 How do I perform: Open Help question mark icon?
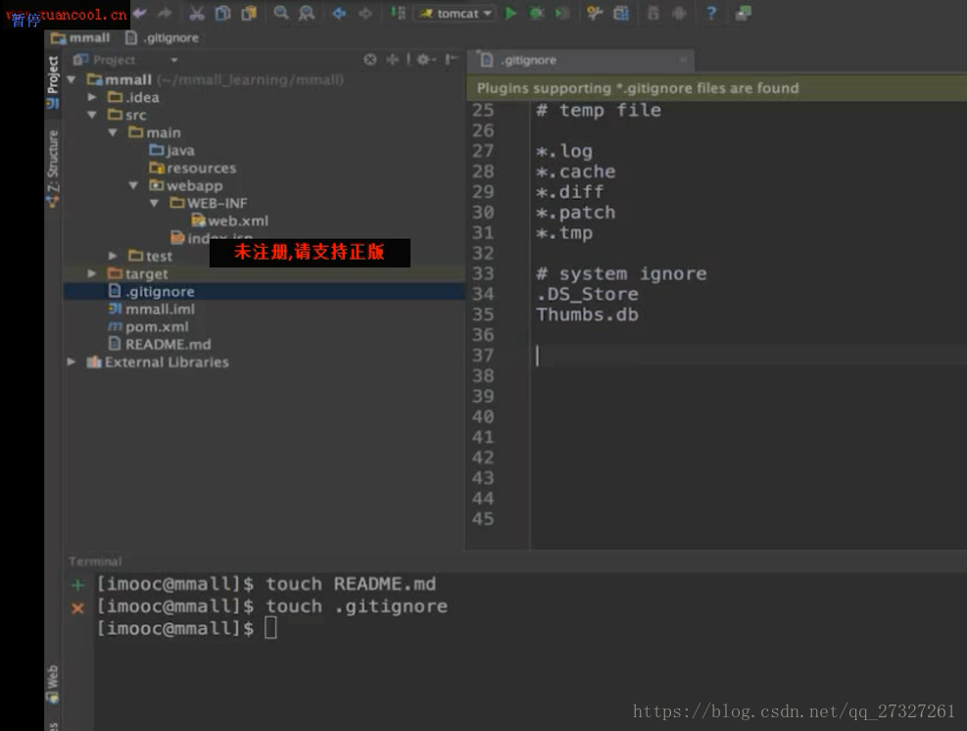pos(711,13)
